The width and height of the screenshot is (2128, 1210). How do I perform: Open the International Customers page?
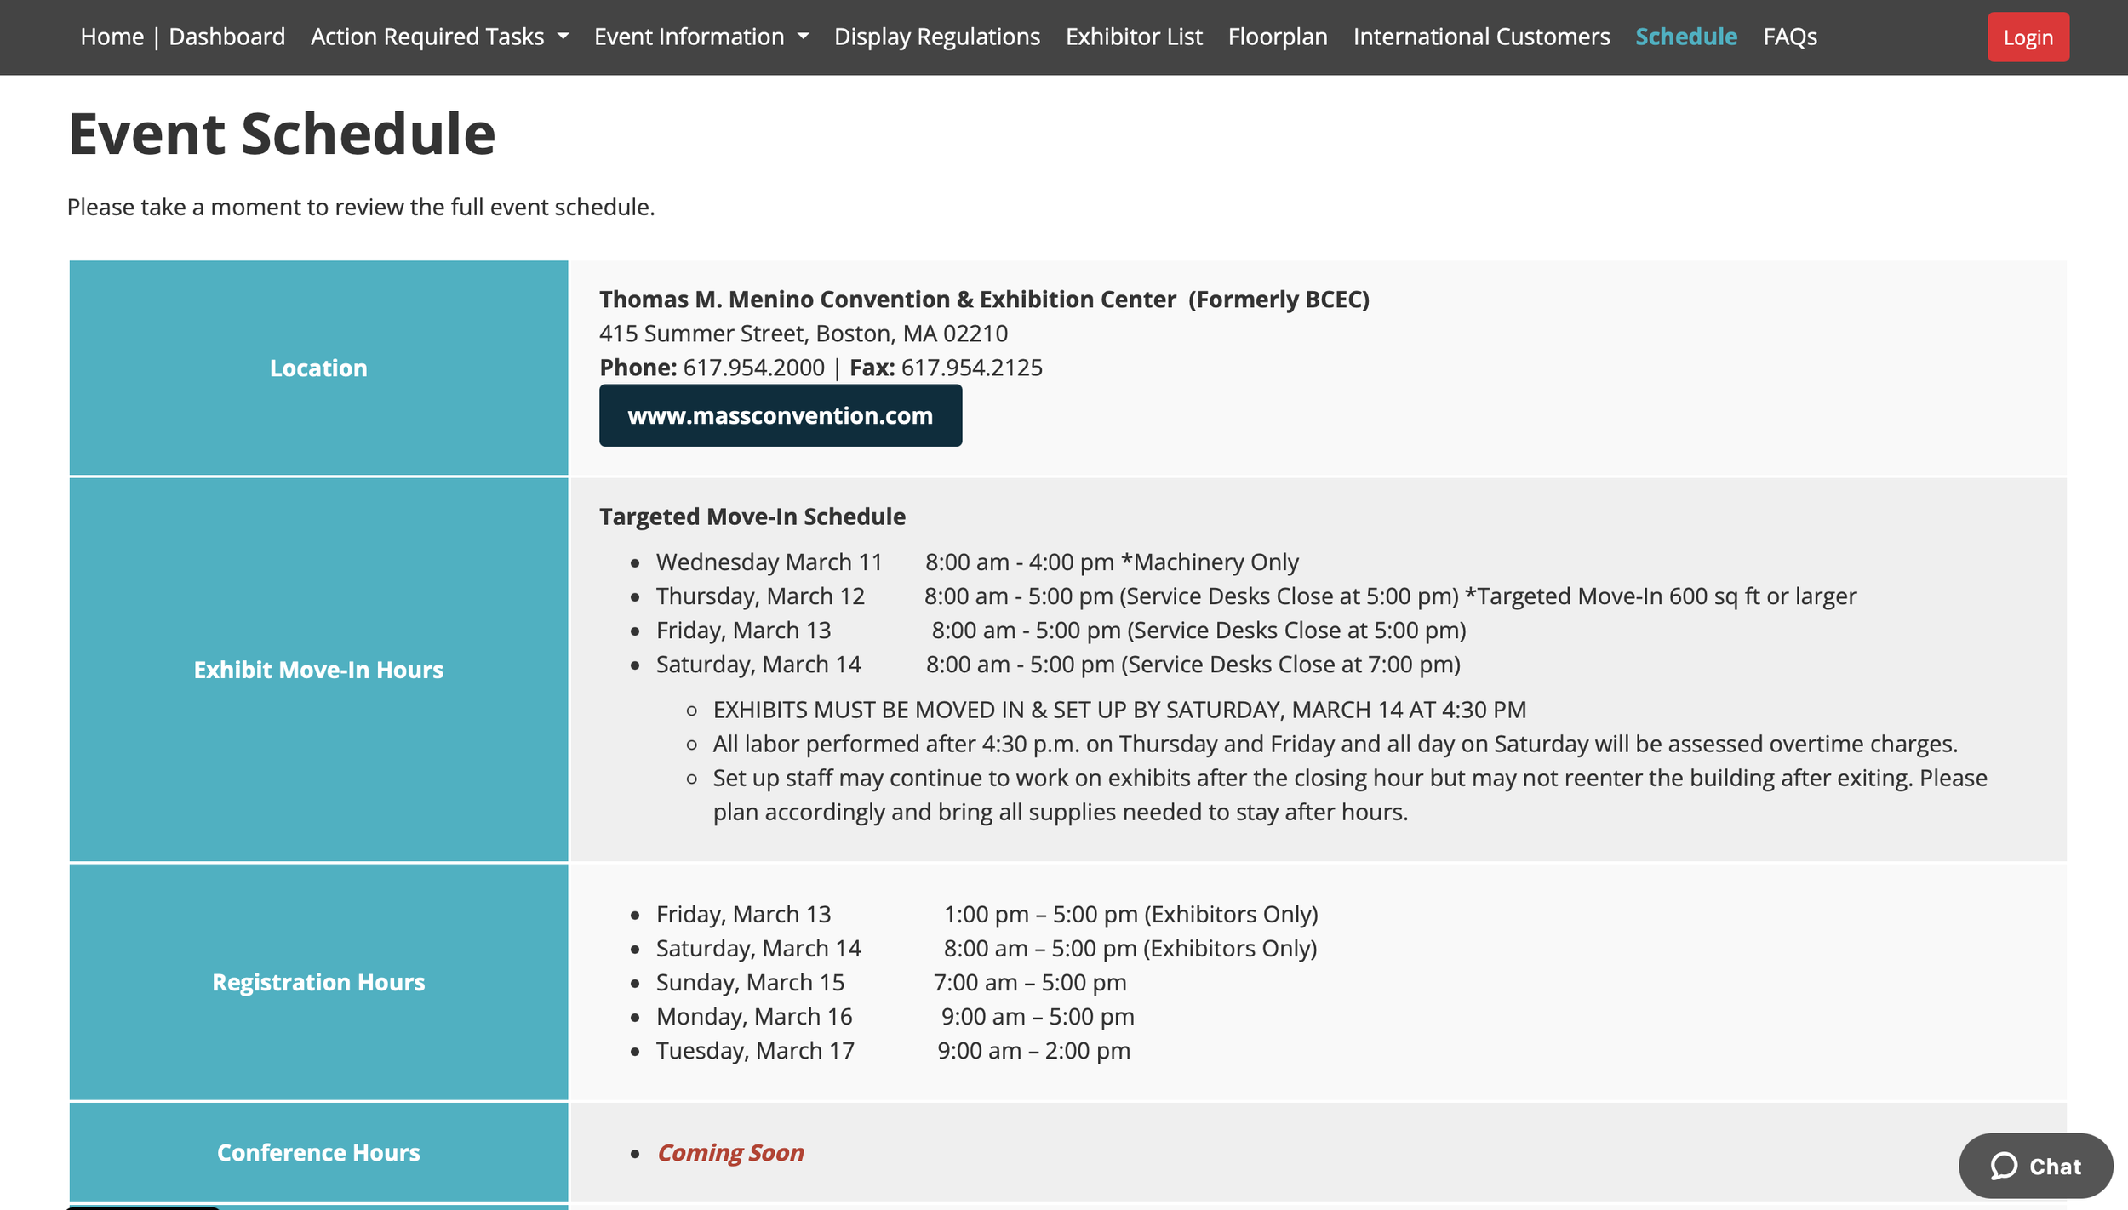tap(1481, 37)
